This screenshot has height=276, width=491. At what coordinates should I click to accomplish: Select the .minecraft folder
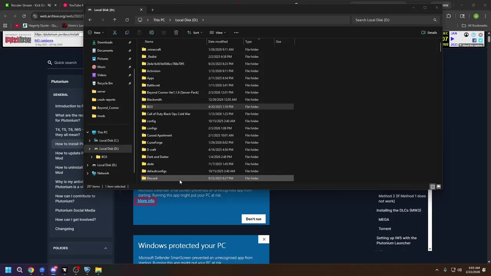pyautogui.click(x=217, y=49)
